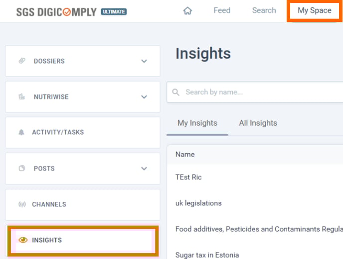The width and height of the screenshot is (343, 259).
Task: Click the Dossiers paperclip icon
Action: pyautogui.click(x=22, y=61)
